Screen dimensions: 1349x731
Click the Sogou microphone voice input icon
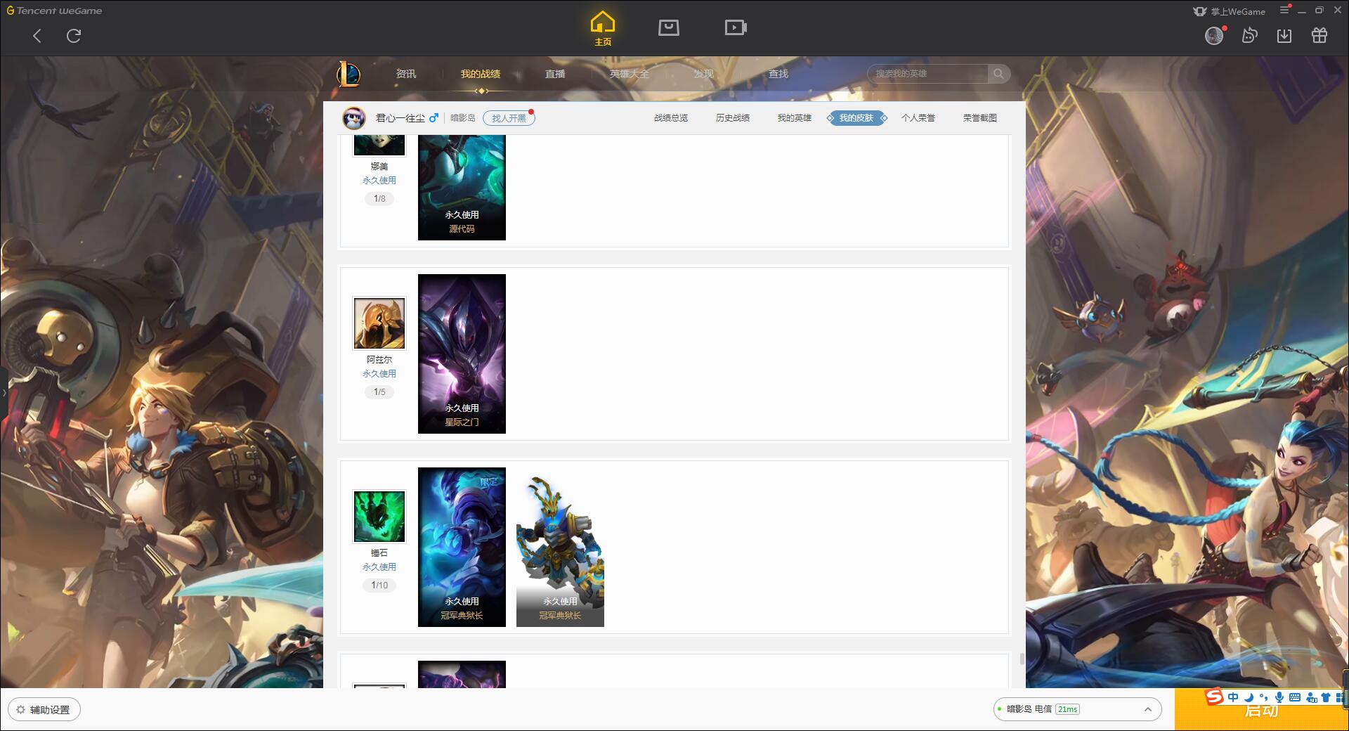pos(1279,697)
